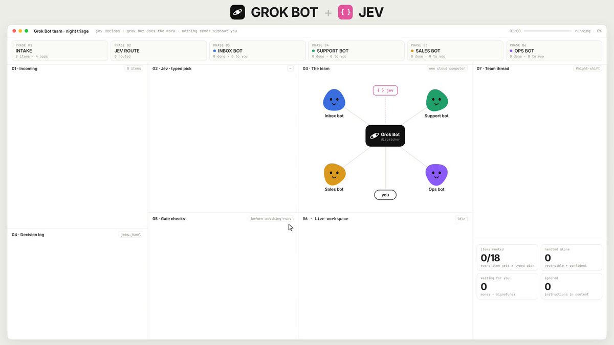Click the '02 · Jev · typed pick' title
The width and height of the screenshot is (614, 345).
(172, 68)
